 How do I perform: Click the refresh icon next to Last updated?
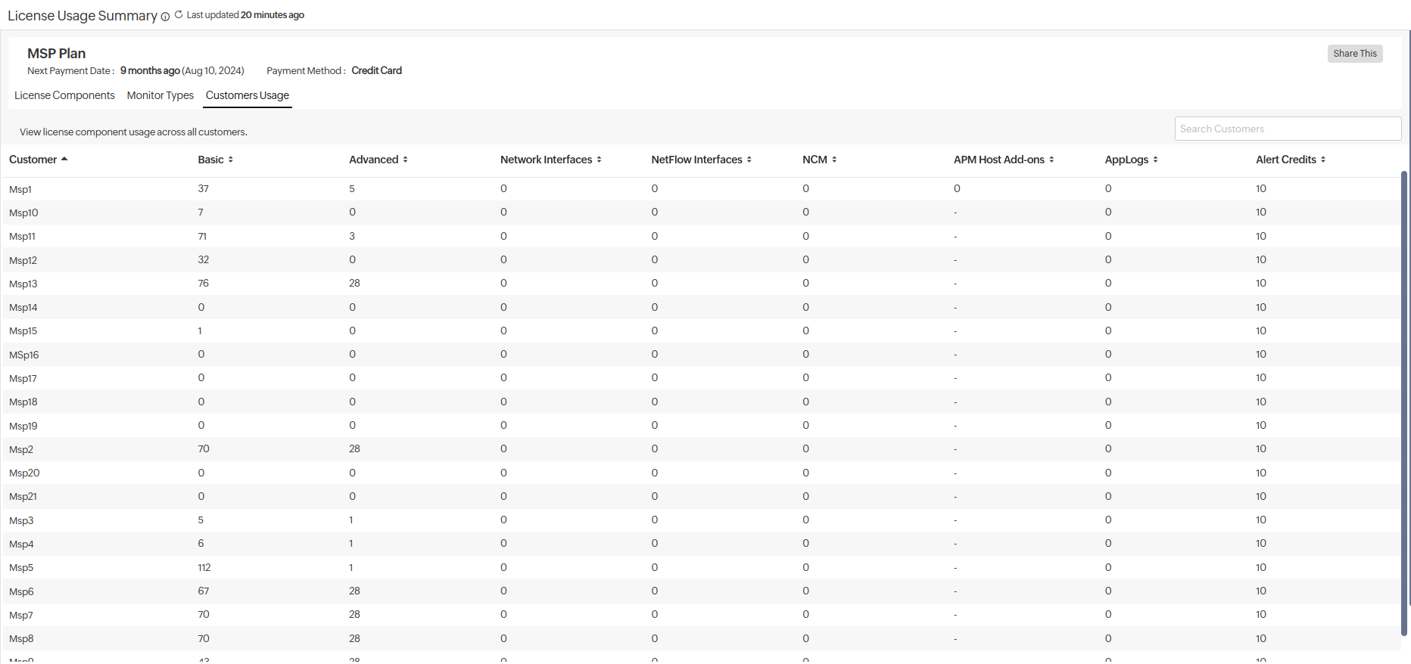pos(179,14)
